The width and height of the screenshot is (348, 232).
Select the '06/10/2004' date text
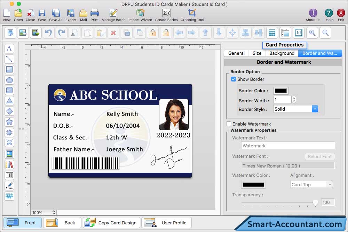point(123,126)
